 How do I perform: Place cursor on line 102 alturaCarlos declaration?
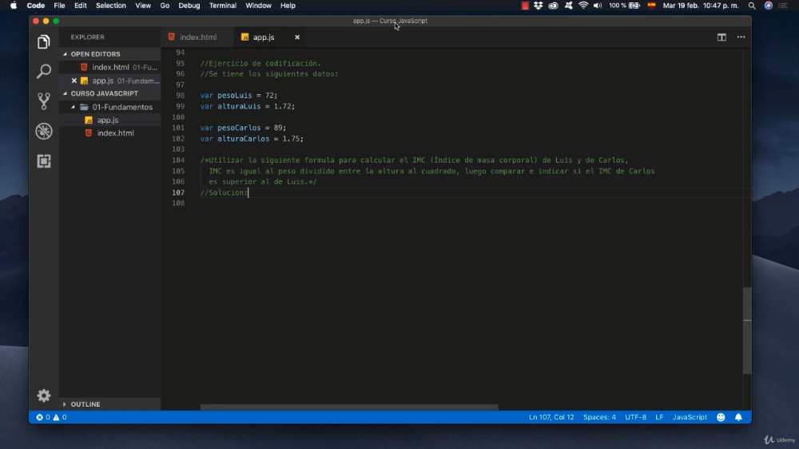click(x=252, y=139)
